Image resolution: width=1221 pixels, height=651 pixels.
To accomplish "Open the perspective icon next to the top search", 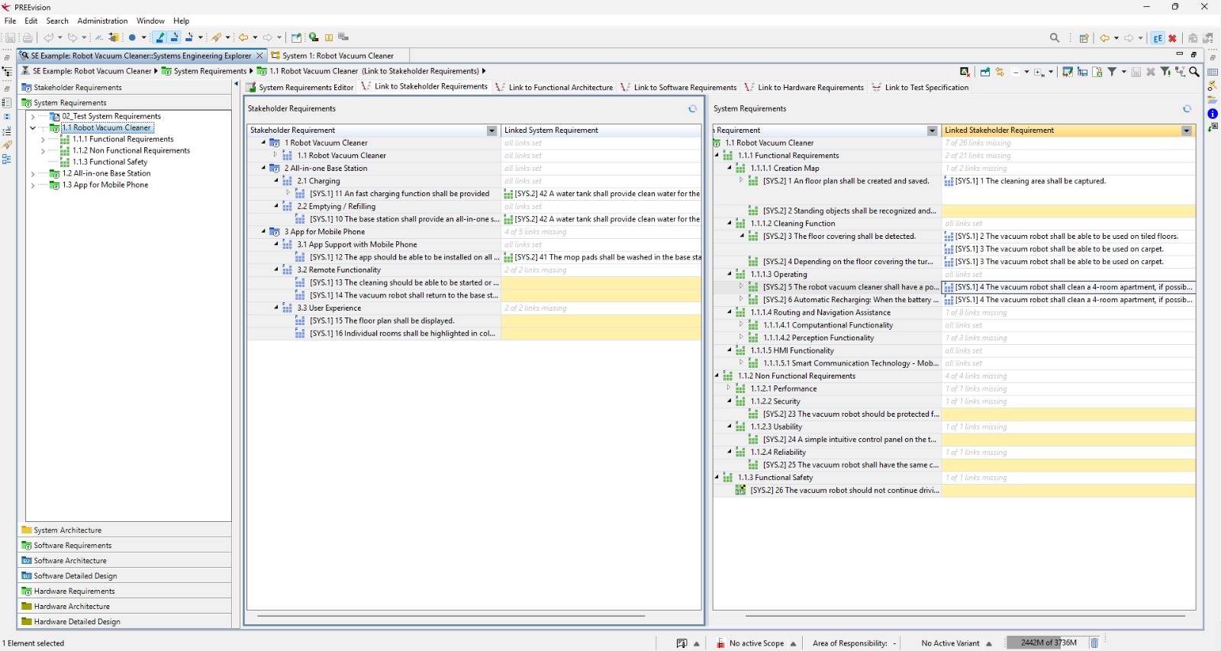I will coord(1084,38).
